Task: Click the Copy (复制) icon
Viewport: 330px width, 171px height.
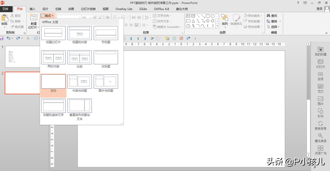Action: point(12,21)
